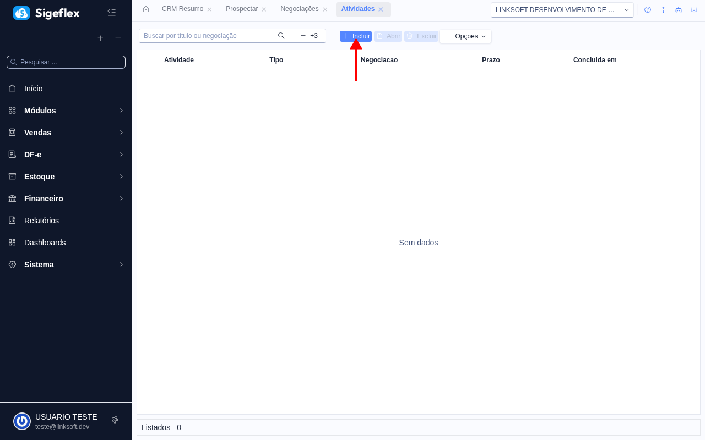
Task: Close the Prospectar tab
Action: [264, 9]
